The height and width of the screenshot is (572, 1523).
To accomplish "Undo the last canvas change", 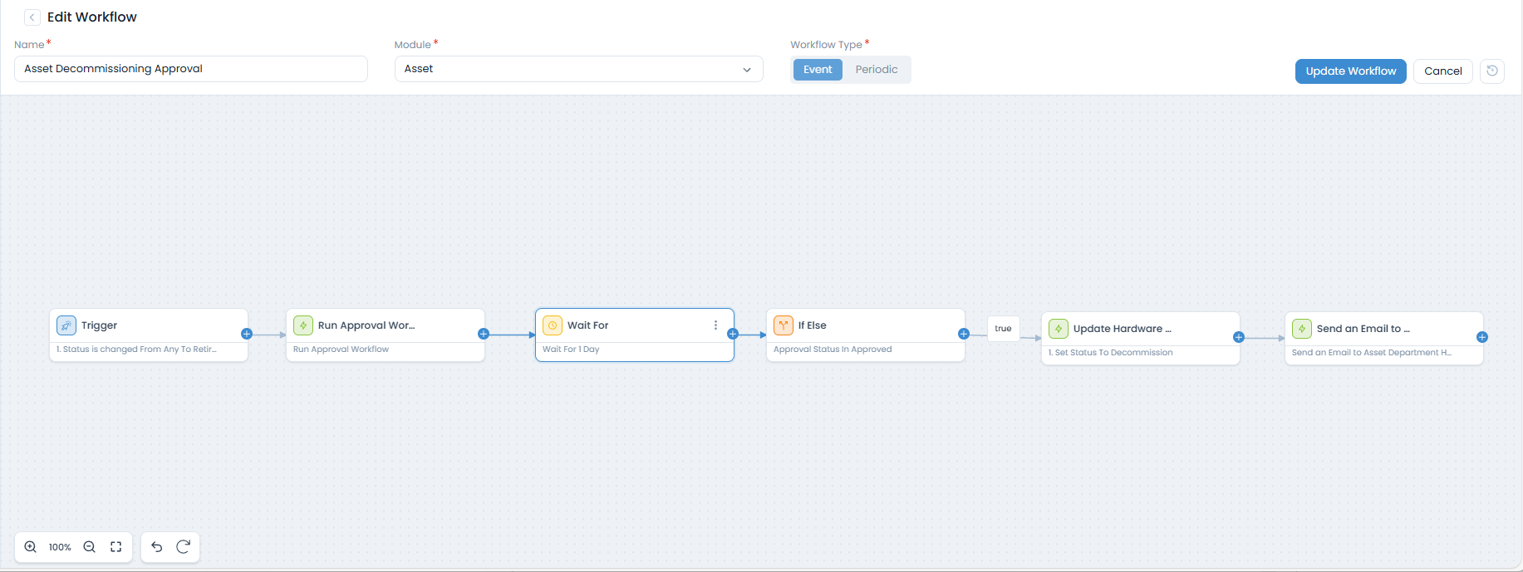I will click(157, 547).
